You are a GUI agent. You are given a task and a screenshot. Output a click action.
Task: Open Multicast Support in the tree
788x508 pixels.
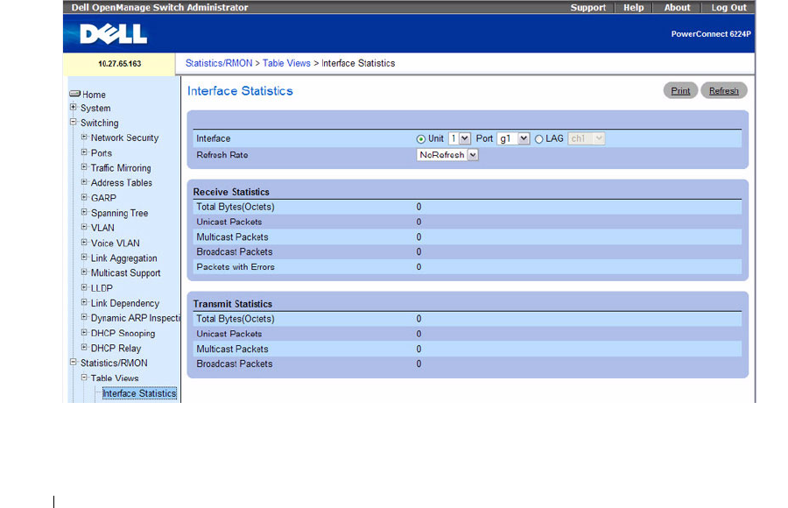click(x=125, y=273)
